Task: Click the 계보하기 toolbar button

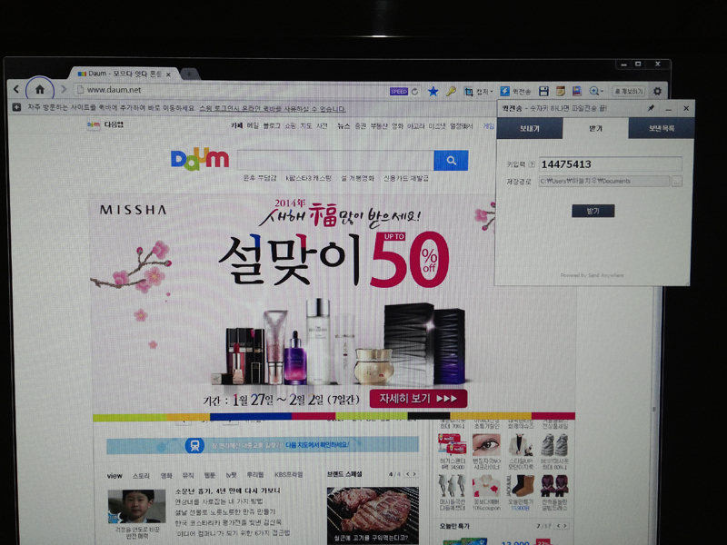Action: (x=629, y=92)
